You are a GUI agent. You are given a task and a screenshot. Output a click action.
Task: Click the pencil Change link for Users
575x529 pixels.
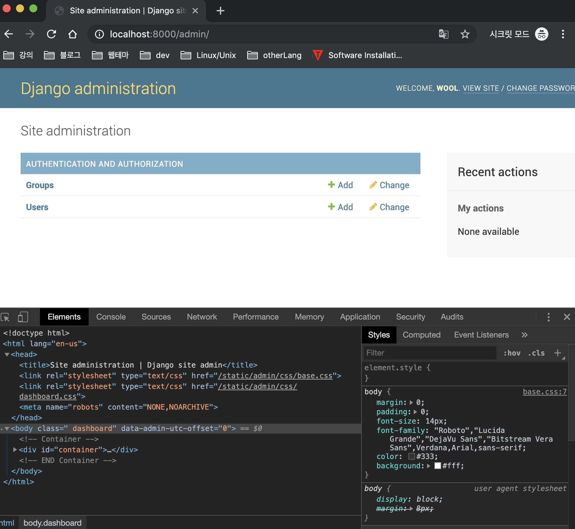click(x=389, y=207)
